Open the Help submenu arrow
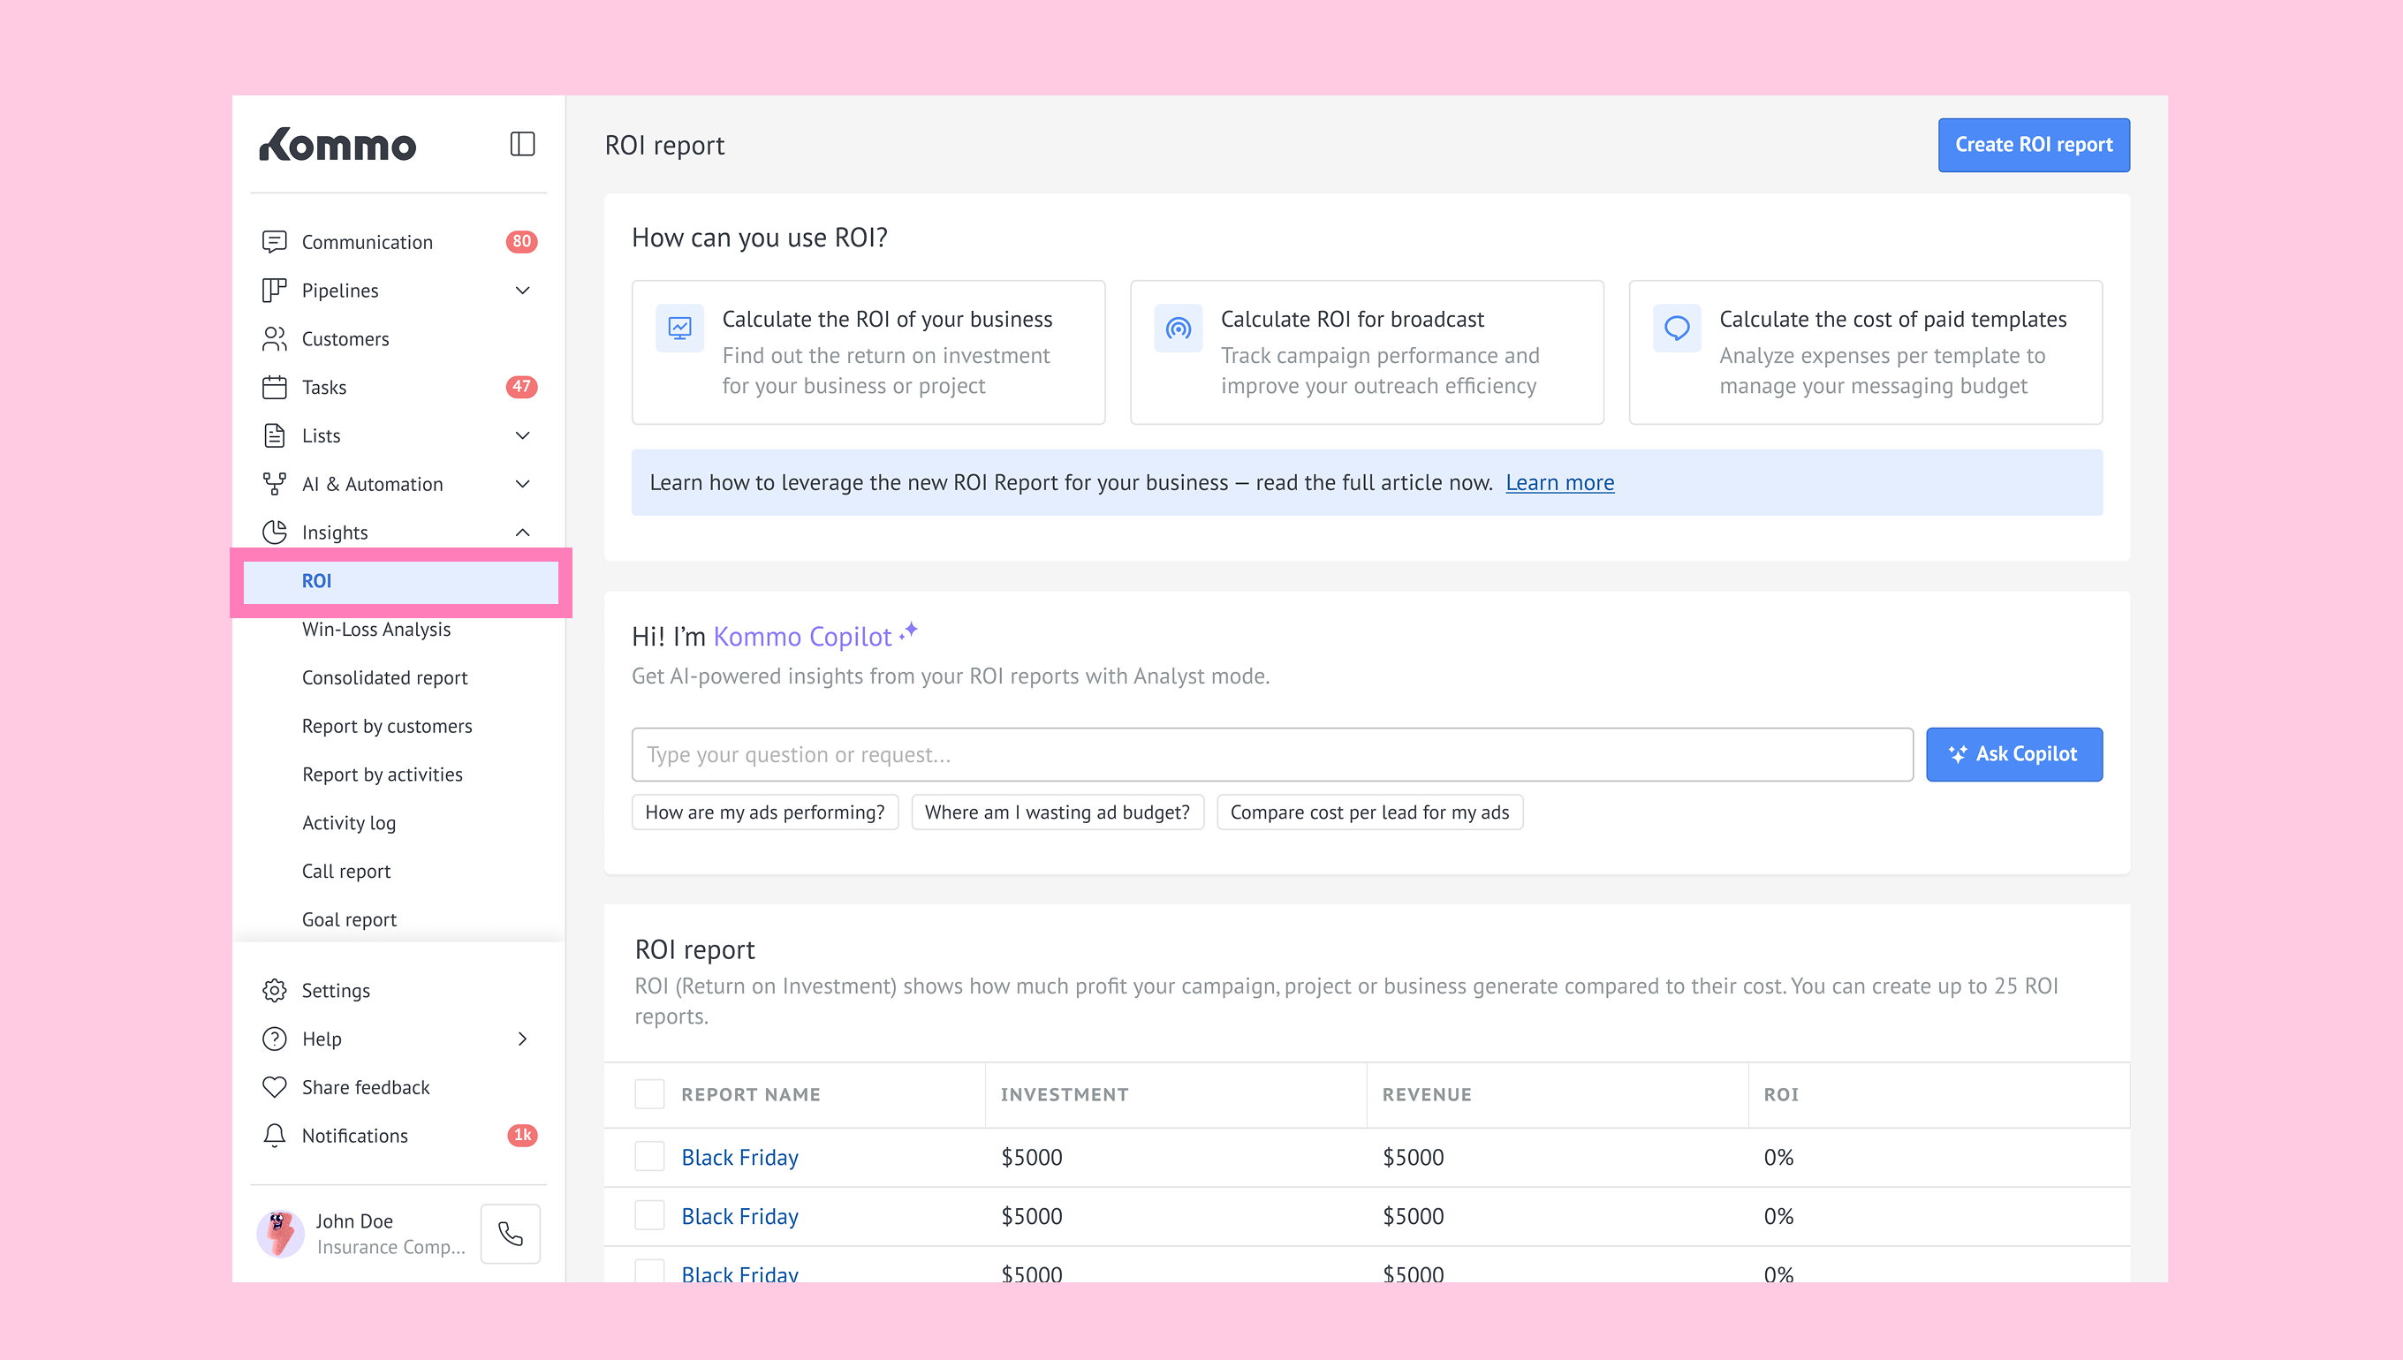The height and width of the screenshot is (1360, 2403). click(522, 1039)
